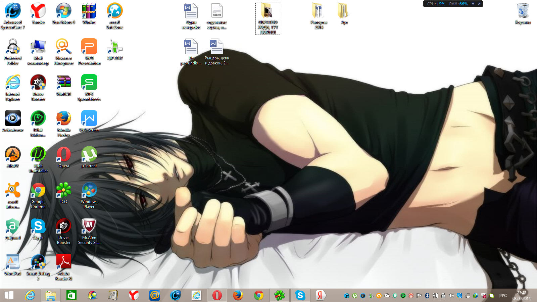
Task: Open Skype from the taskbar
Action: (x=300, y=295)
